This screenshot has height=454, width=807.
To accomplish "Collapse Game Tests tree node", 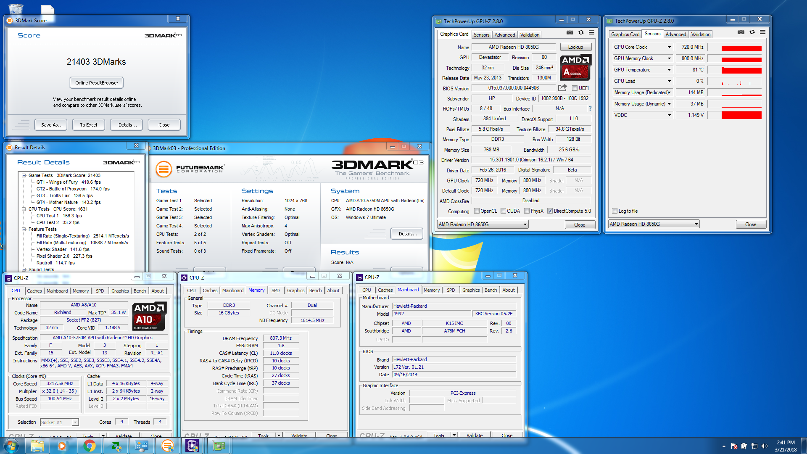I will [24, 175].
